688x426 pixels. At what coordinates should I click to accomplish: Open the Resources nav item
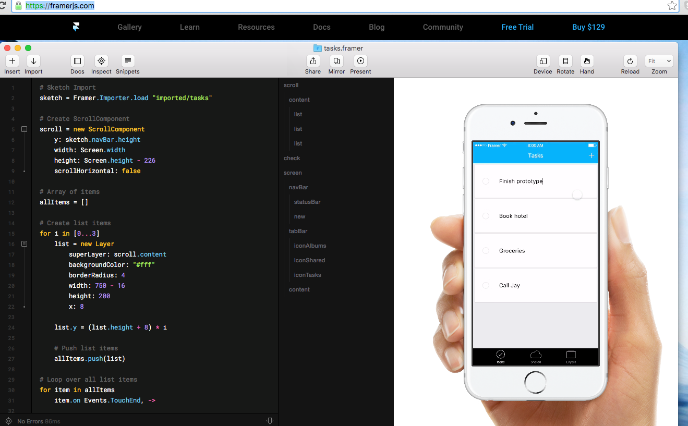click(256, 27)
